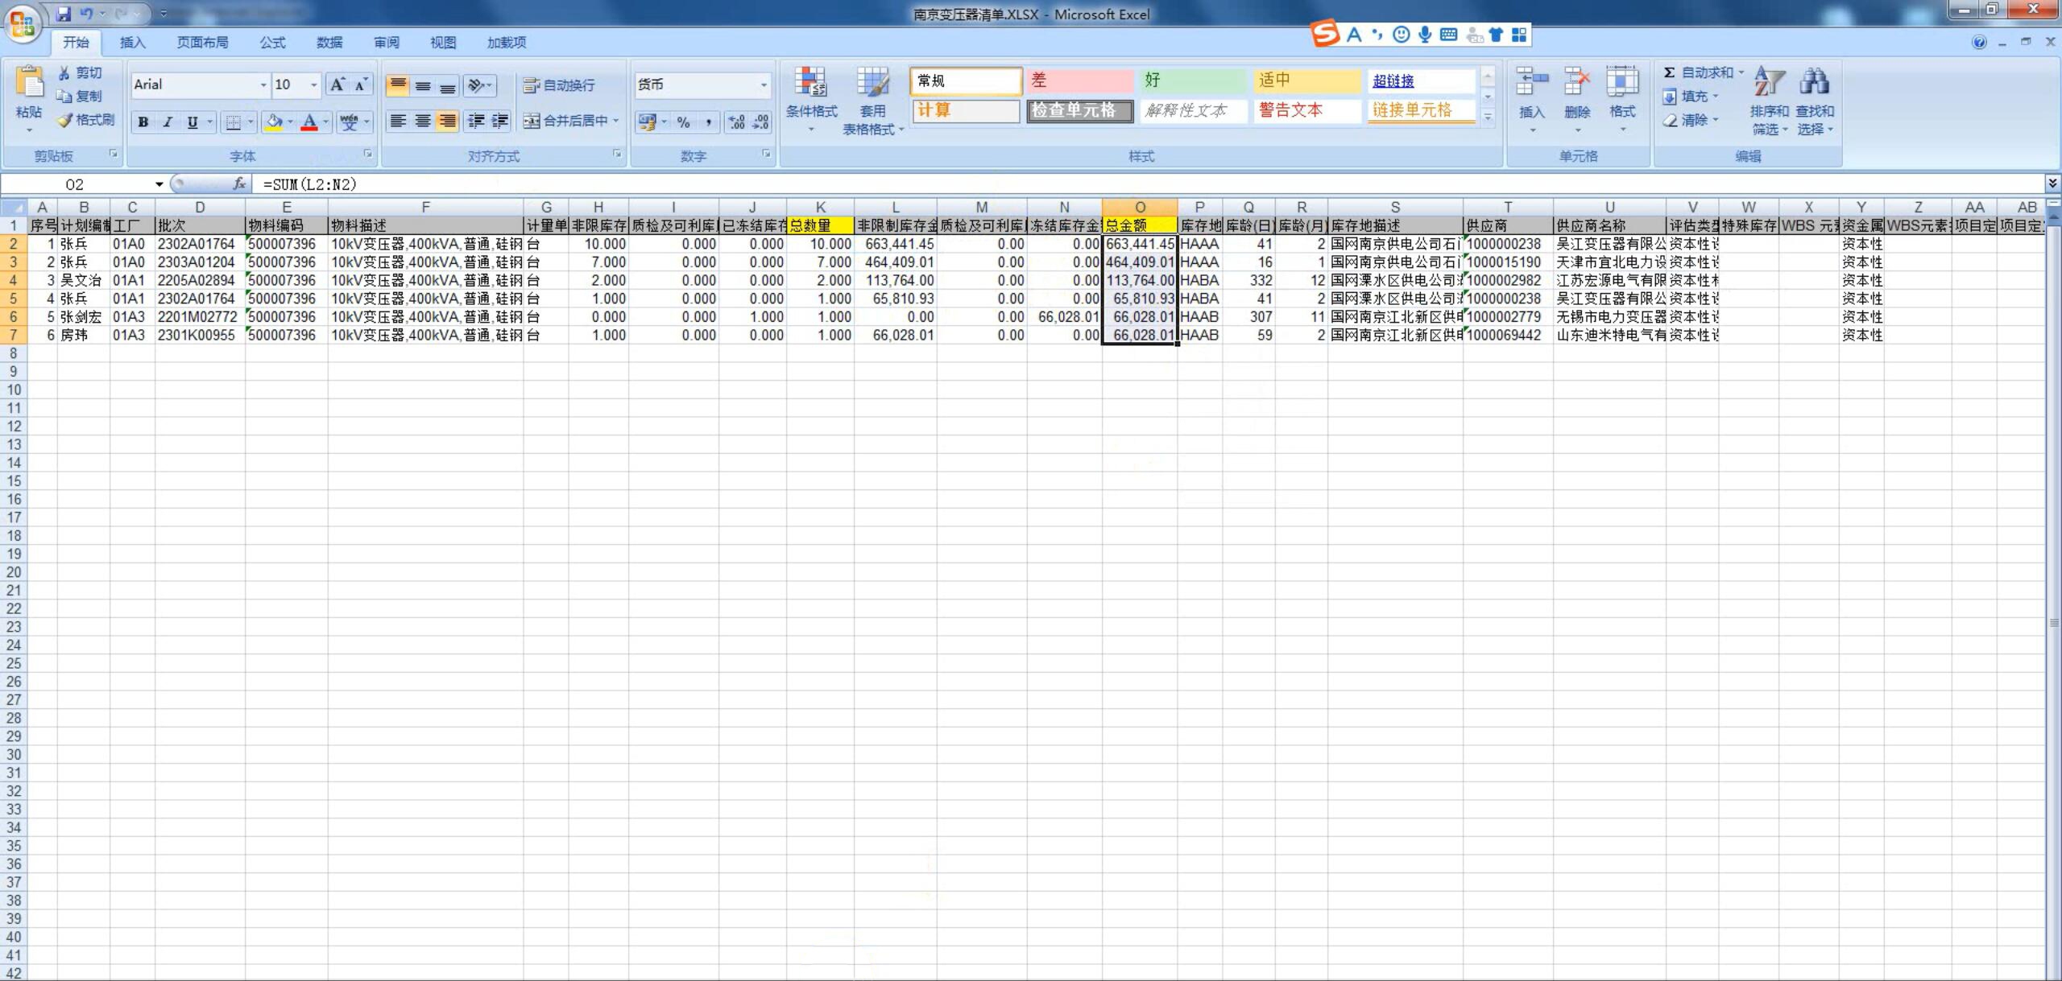The image size is (2062, 981).
Task: Open the Name Box dropdown arrow
Action: tap(159, 184)
